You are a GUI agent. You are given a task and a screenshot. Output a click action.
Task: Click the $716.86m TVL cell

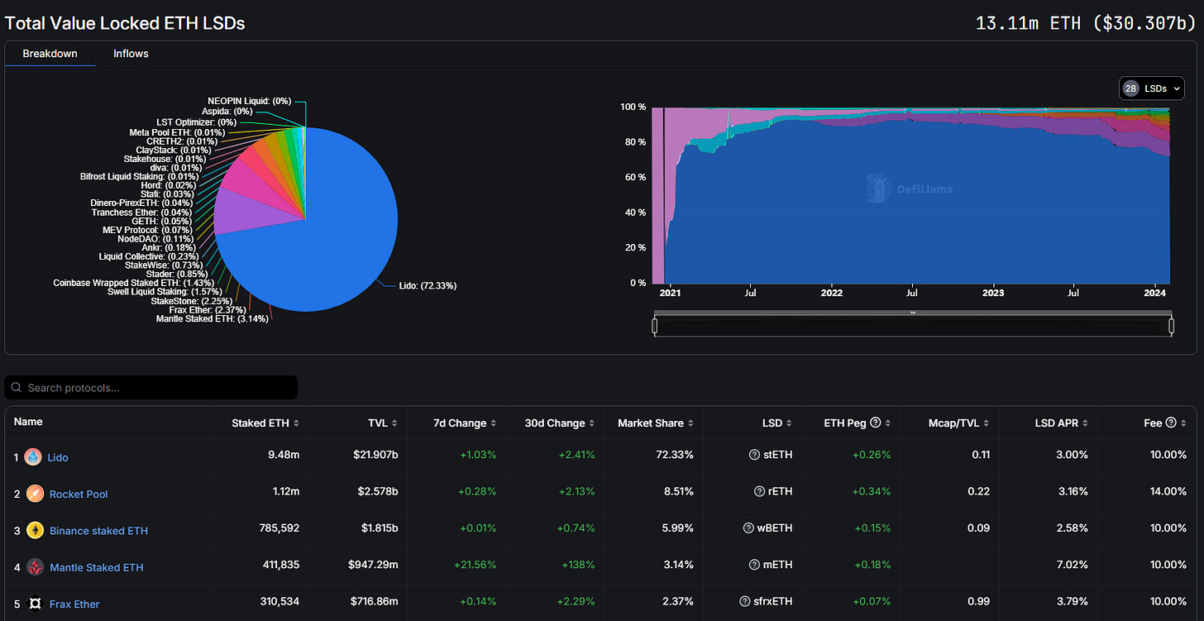tap(374, 603)
